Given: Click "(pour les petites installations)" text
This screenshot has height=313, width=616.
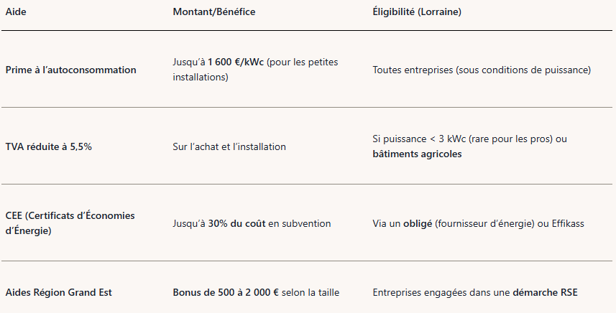Looking at the screenshot, I should pyautogui.click(x=302, y=62).
